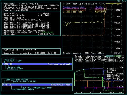The width and height of the screenshot is (127, 95).
Task: Click the 'Processor : AMD K7 4000 MHz' line
Action: coord(21,4)
